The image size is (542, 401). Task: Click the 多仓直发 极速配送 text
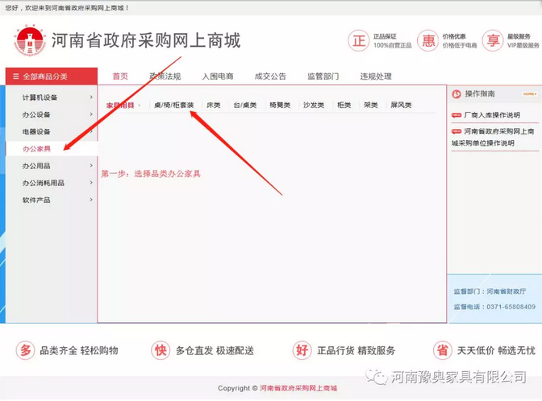(x=215, y=350)
